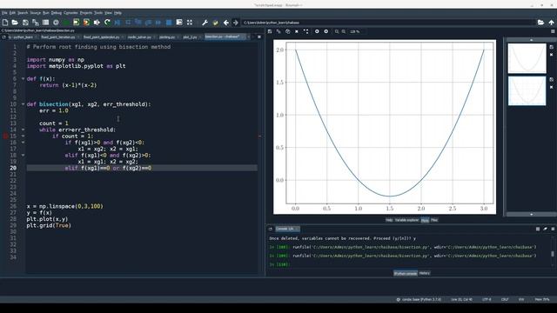Show next plot in Plots pane
557x313 pixels.
[326, 31]
